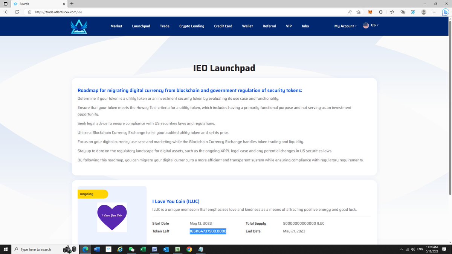
Task: Open the tab actions icon at top left
Action: pos(5,4)
